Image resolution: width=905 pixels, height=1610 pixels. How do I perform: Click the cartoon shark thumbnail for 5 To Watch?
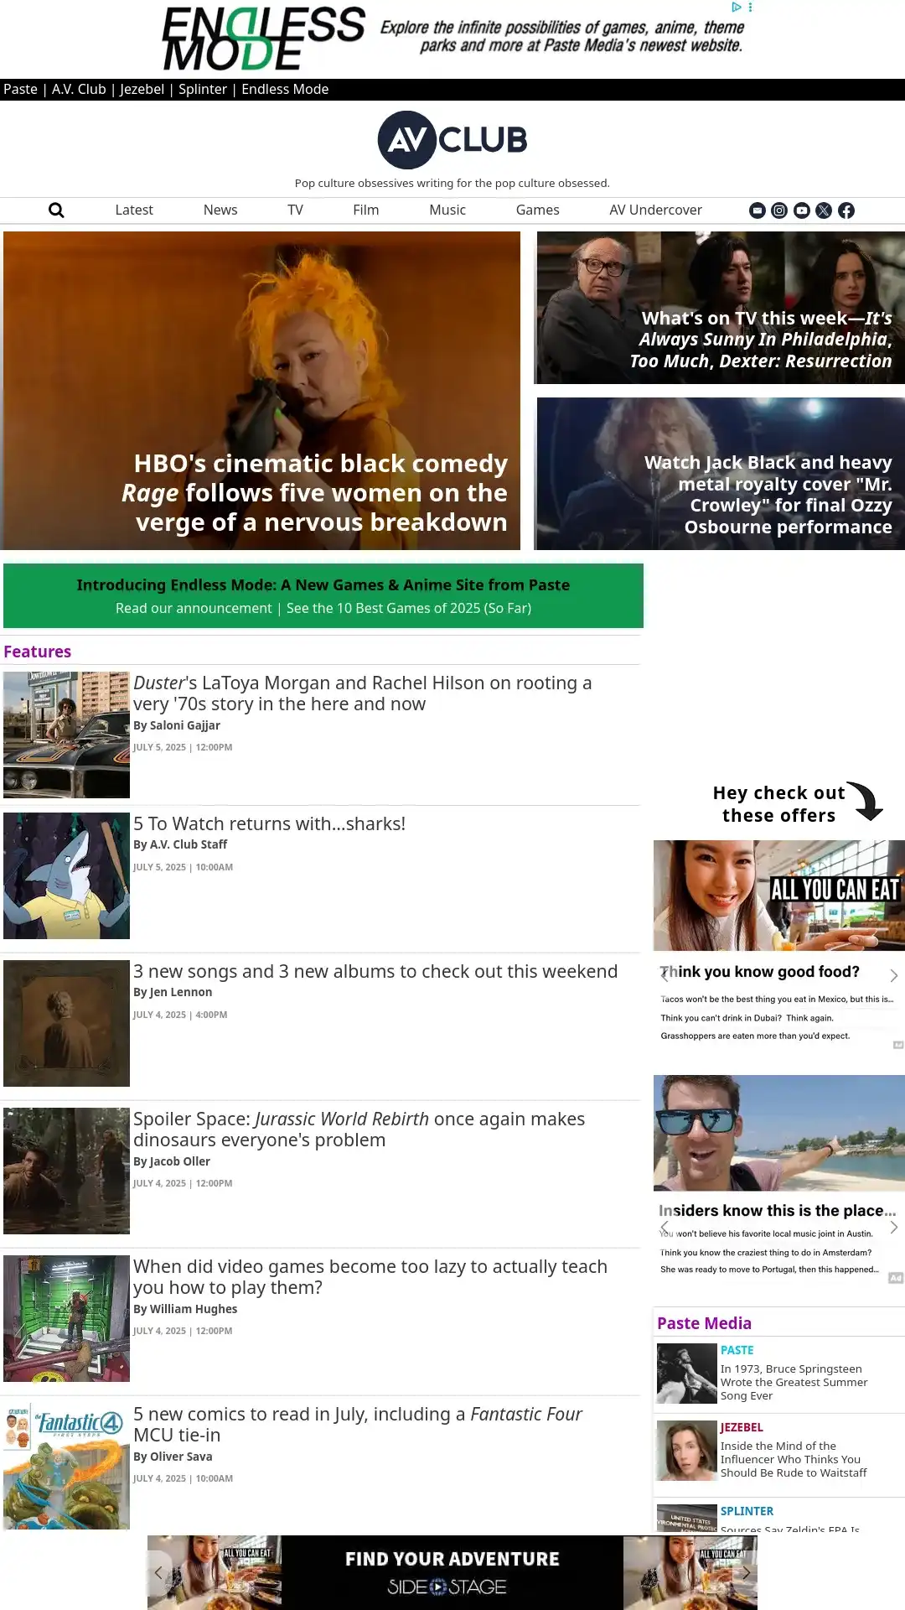66,875
